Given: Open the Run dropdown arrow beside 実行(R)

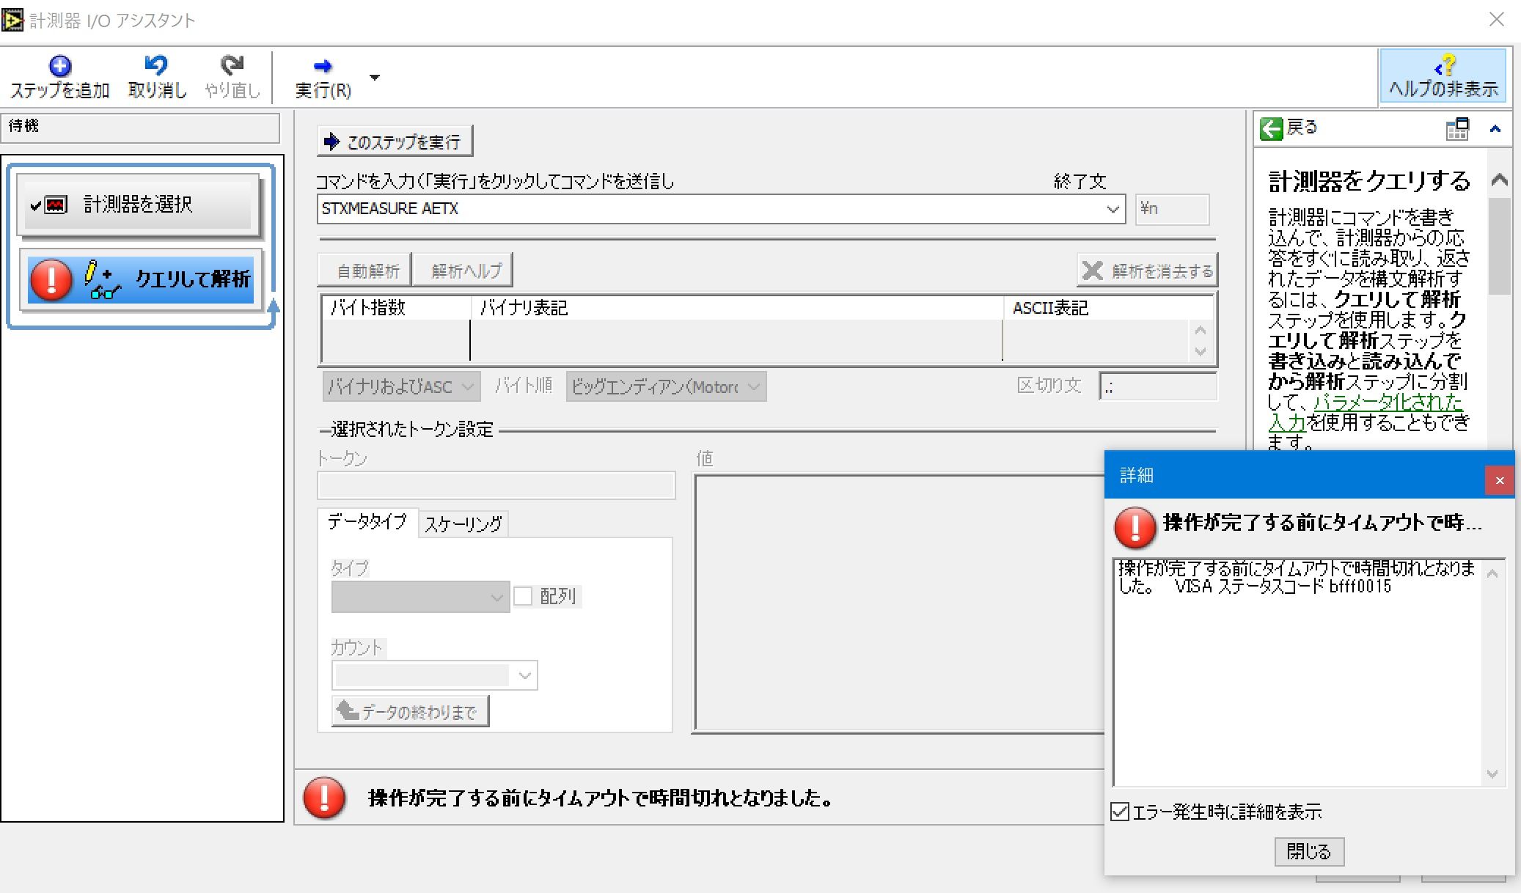Looking at the screenshot, I should (x=375, y=77).
